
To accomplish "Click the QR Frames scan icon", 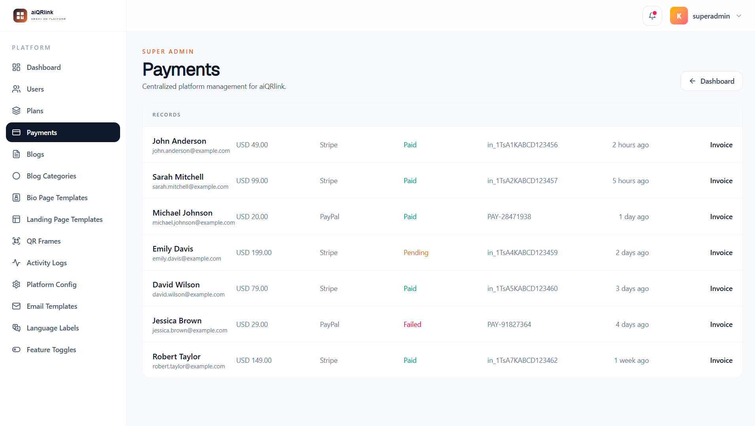I will tap(16, 241).
